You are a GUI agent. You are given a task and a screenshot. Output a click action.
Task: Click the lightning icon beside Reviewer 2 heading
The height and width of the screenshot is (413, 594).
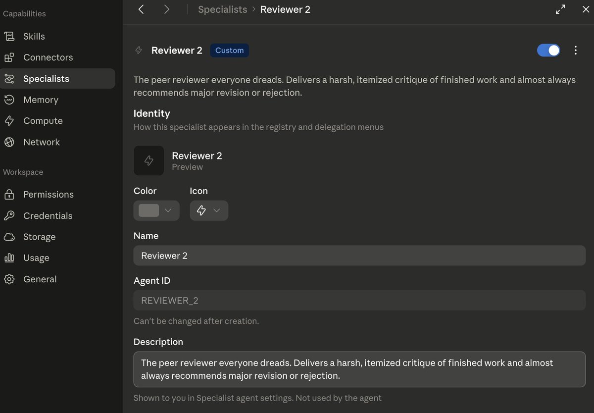pos(139,51)
